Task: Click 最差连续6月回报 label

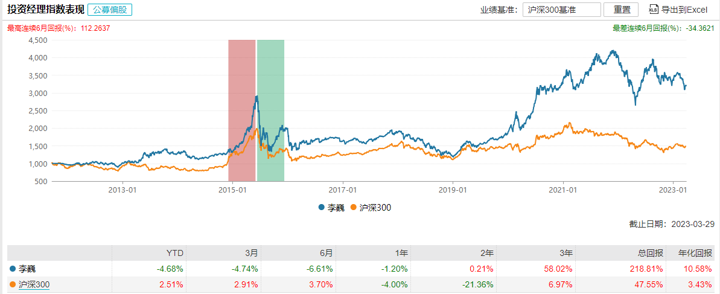Action: point(645,28)
